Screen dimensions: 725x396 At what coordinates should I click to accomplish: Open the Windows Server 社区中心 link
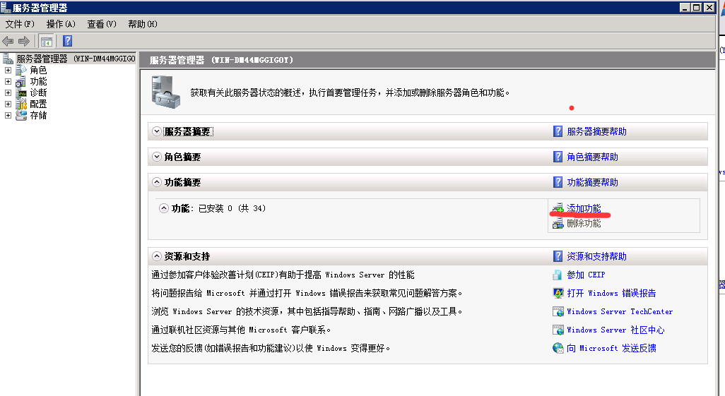click(615, 330)
